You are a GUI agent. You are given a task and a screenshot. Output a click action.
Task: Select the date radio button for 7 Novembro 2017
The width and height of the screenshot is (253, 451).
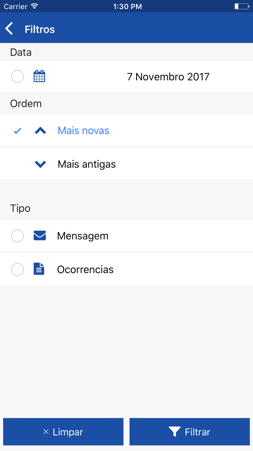17,76
